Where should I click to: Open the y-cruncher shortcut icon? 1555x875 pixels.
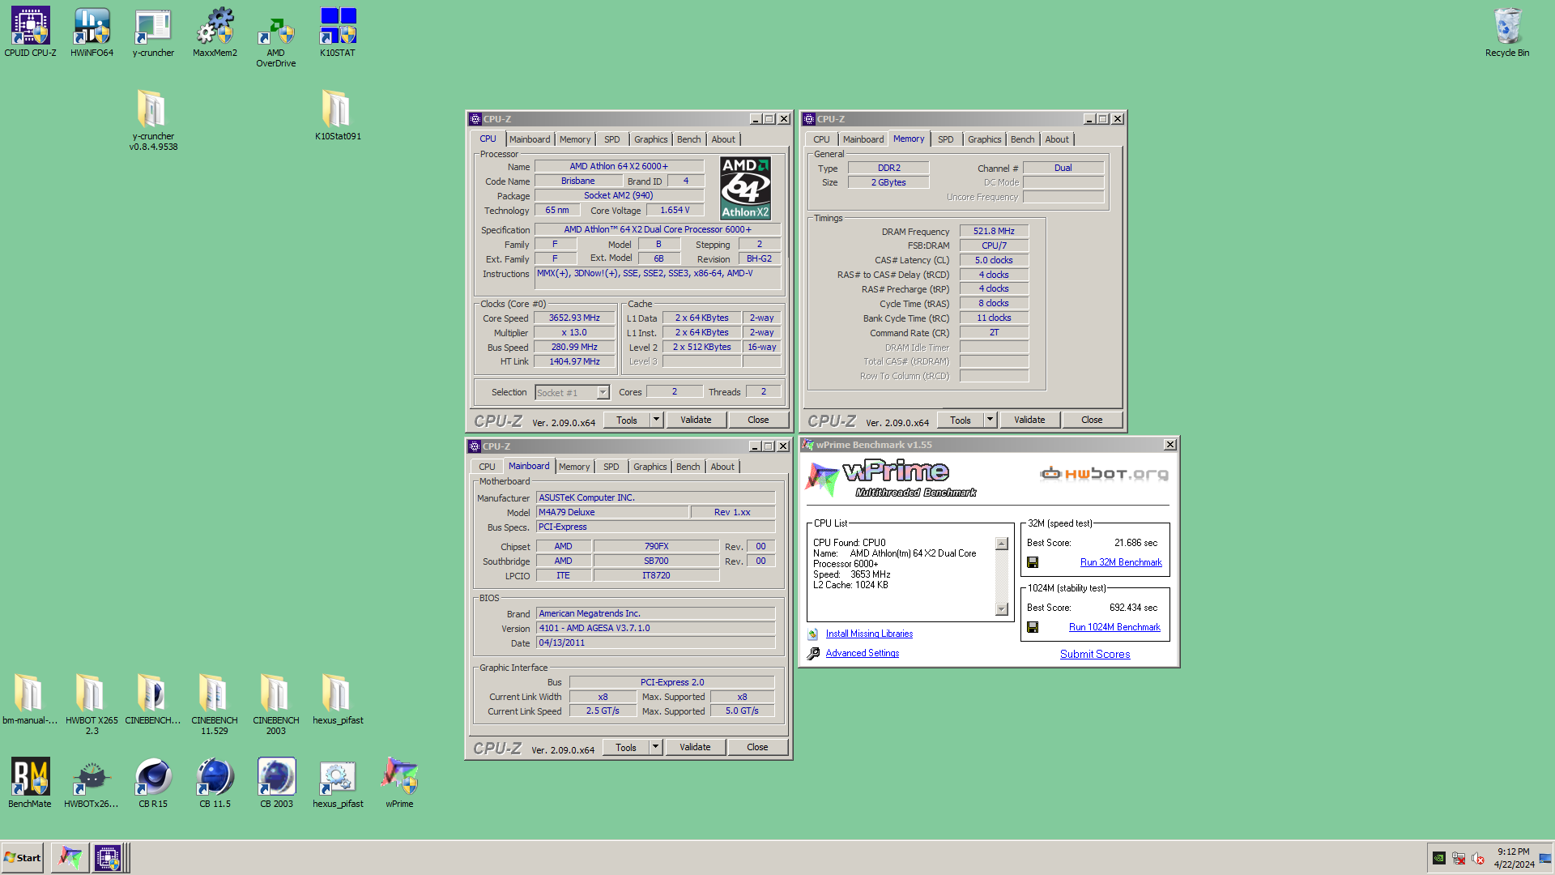coord(153,32)
